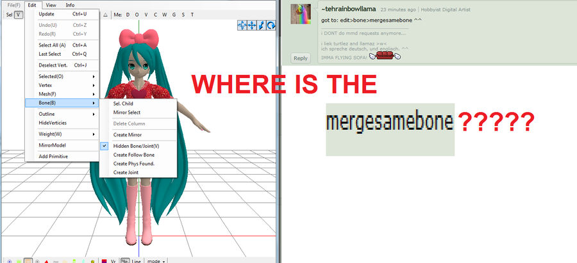Select Create Mirror in Bone submenu

click(x=138, y=135)
